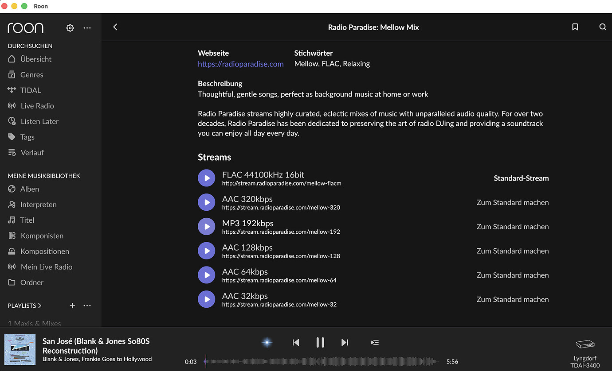Play the MP3 192kbps stream

pos(206,227)
